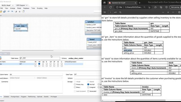The image size is (181, 102).
Task: Open the browser essentials shield icon
Action: pos(166,7)
